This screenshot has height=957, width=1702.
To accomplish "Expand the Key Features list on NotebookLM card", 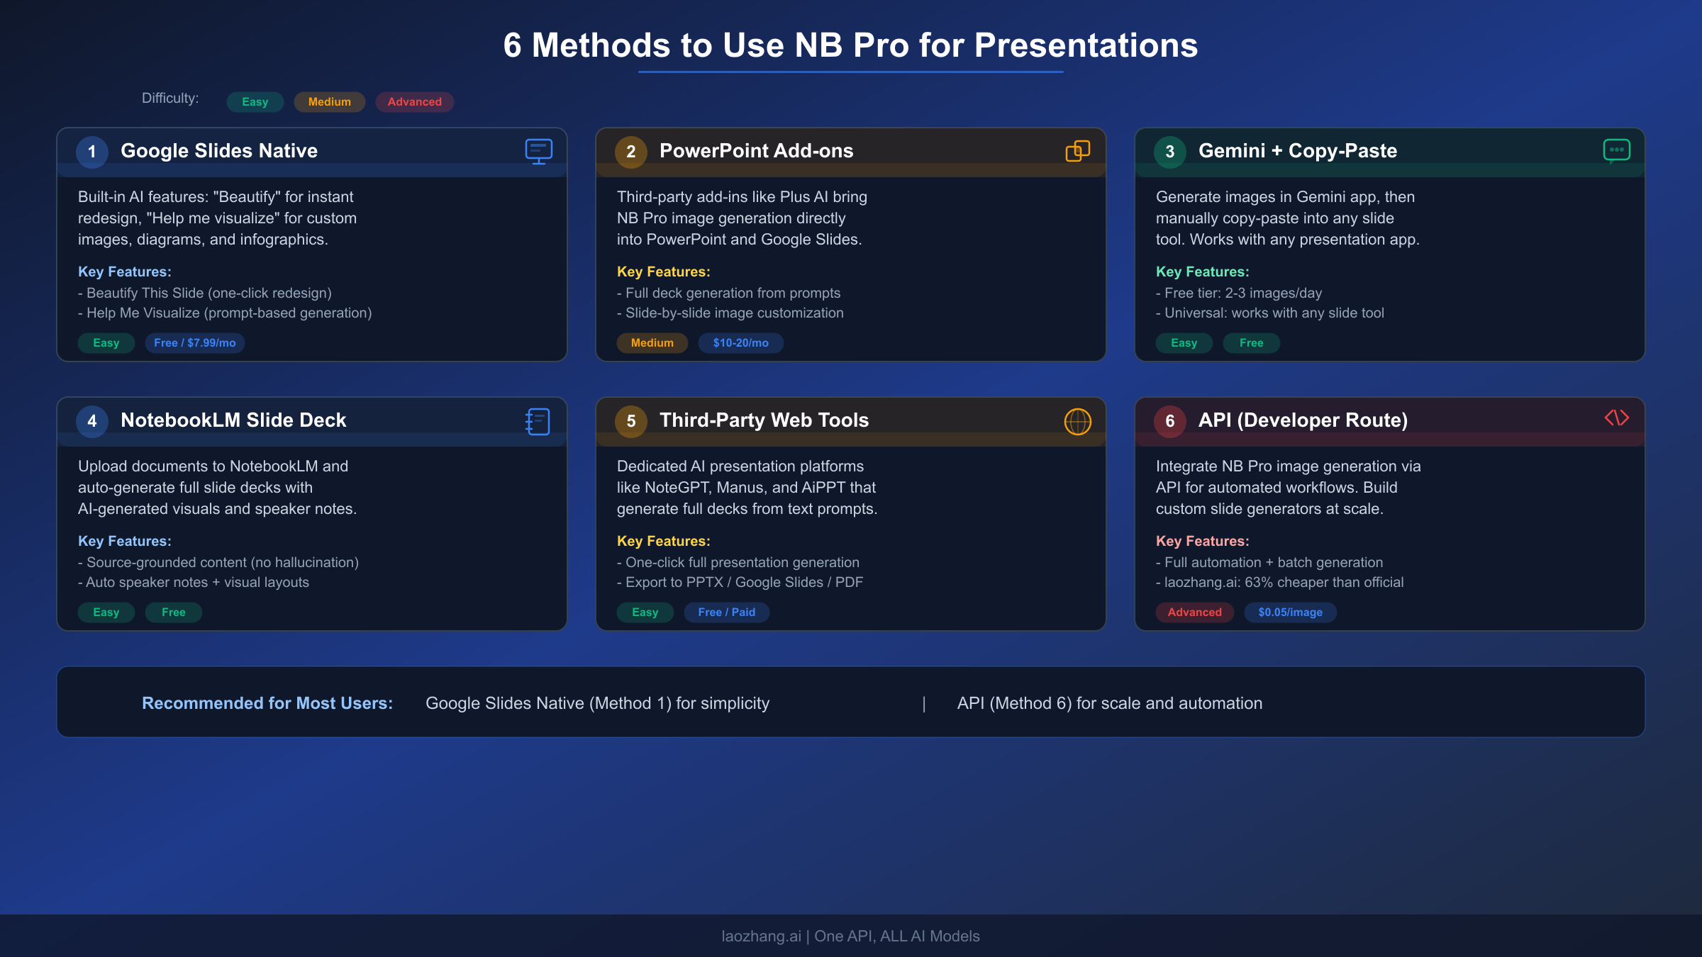I will click(124, 540).
